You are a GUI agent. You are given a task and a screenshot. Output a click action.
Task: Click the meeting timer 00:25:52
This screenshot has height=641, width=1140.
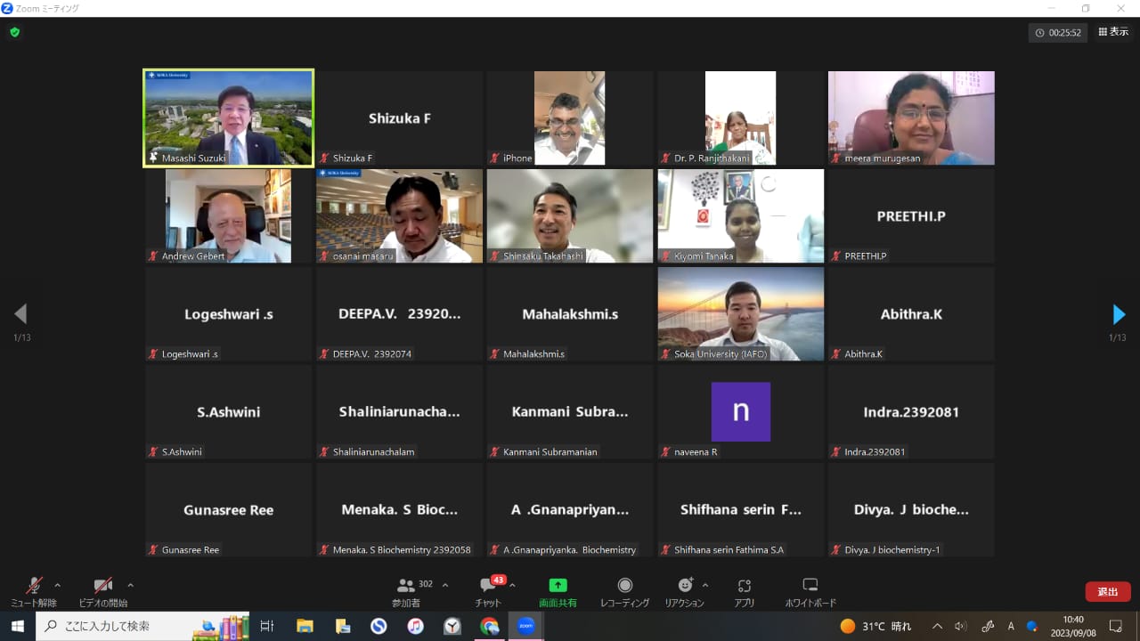click(x=1058, y=33)
